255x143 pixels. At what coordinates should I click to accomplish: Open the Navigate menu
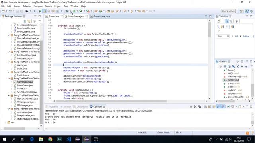(x=38, y=6)
